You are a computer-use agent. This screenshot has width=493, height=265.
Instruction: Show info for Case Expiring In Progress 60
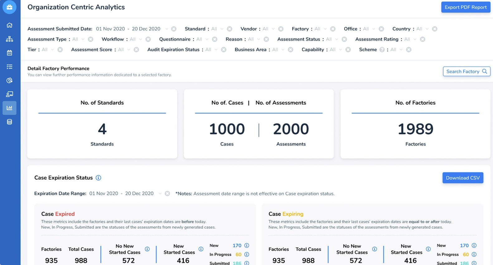coord(474,254)
